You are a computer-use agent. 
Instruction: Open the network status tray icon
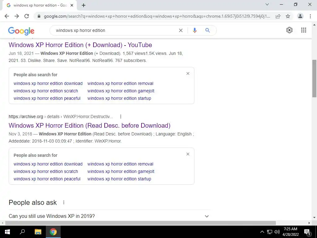pos(270,232)
